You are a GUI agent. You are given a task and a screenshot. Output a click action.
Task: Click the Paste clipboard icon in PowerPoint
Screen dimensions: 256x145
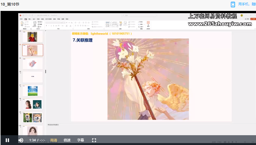22,22
